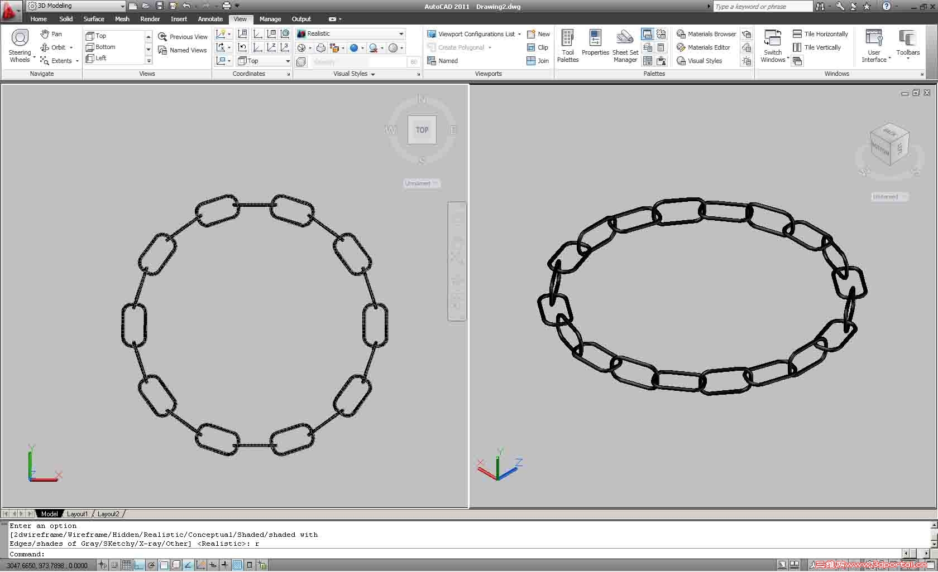Select the Z-axis vector UCS tool
The height and width of the screenshot is (572, 938).
[x=271, y=47]
